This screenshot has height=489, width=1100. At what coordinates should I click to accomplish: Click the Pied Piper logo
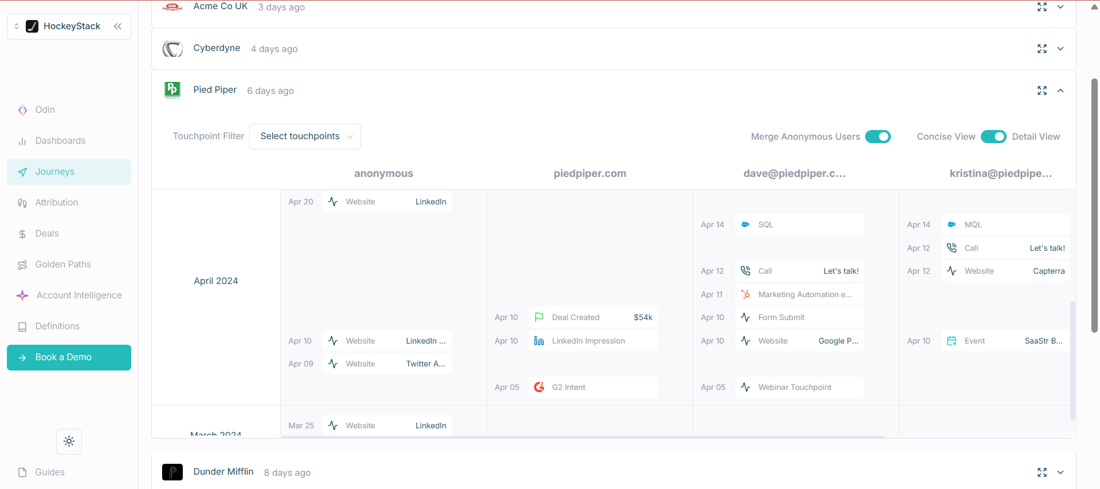pyautogui.click(x=172, y=90)
